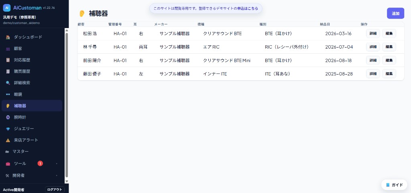
Task: Click type RIC（レシーバ外付け）
Action: [287, 47]
